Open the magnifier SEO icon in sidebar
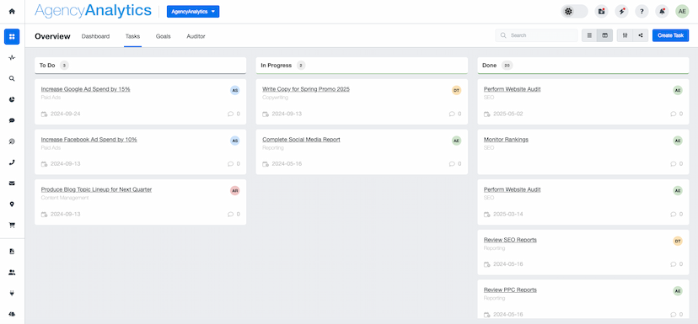Viewport: 698px width, 324px height. pos(12,78)
